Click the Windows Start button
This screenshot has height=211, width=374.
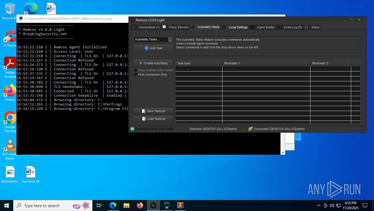tap(6, 206)
